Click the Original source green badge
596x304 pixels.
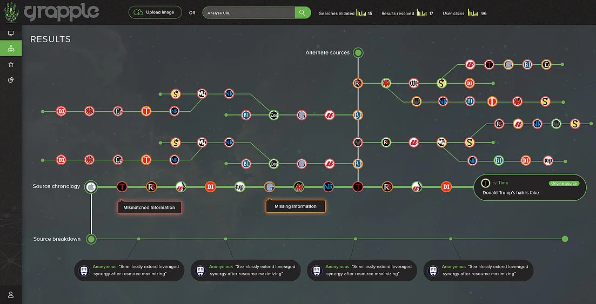564,183
